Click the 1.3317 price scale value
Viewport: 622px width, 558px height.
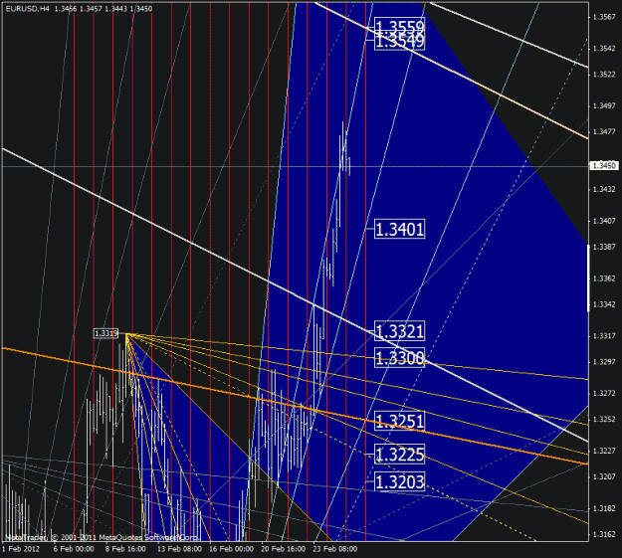[x=604, y=336]
